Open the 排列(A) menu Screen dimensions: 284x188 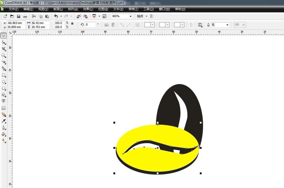[x=73, y=9]
